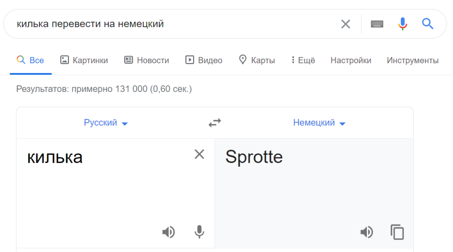The width and height of the screenshot is (453, 252).
Task: Switch to the Картинки tab
Action: (84, 60)
